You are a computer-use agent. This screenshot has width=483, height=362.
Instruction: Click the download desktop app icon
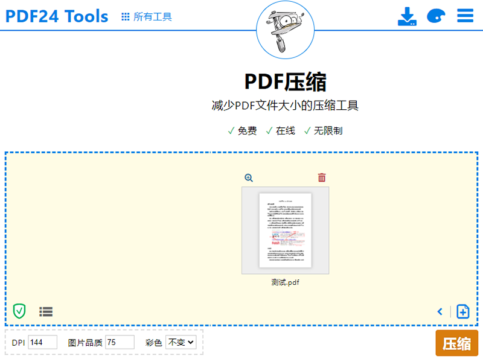(x=407, y=16)
